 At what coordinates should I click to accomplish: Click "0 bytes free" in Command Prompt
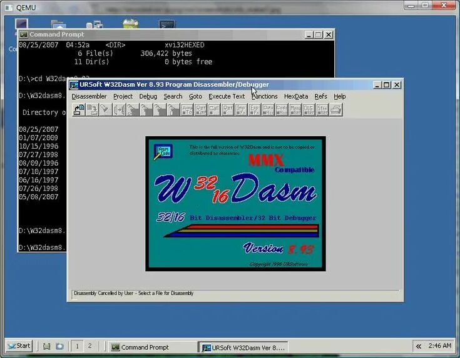[x=188, y=62]
